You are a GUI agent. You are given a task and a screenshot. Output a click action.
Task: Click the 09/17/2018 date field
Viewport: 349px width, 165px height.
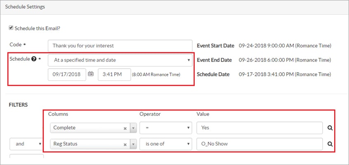(x=67, y=75)
